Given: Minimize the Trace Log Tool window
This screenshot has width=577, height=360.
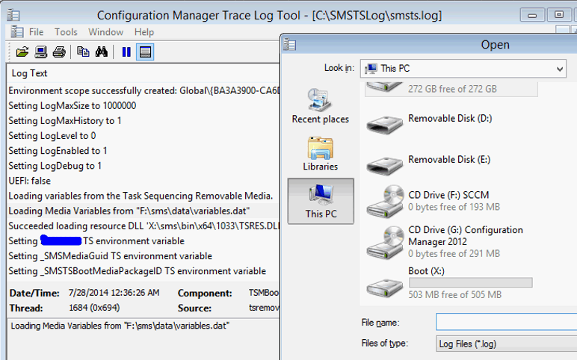Looking at the screenshot, I should [x=531, y=16].
